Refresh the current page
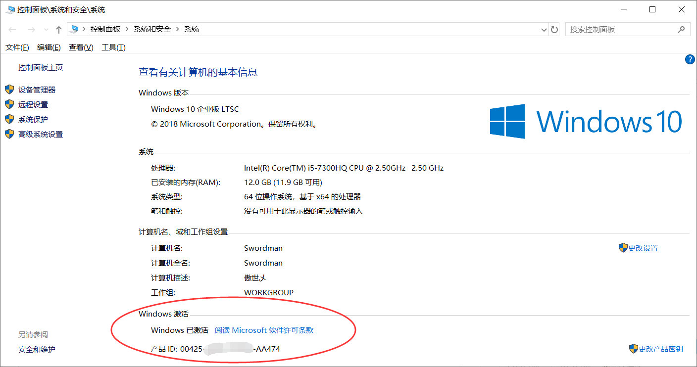 coord(554,30)
